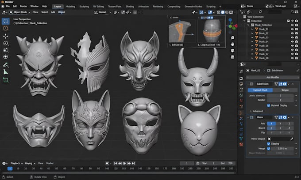Select rendered viewport shading mode
The image size is (301, 180).
231,12
